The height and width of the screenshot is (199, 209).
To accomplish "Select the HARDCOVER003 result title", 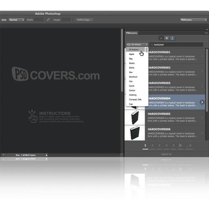I will (159, 83).
